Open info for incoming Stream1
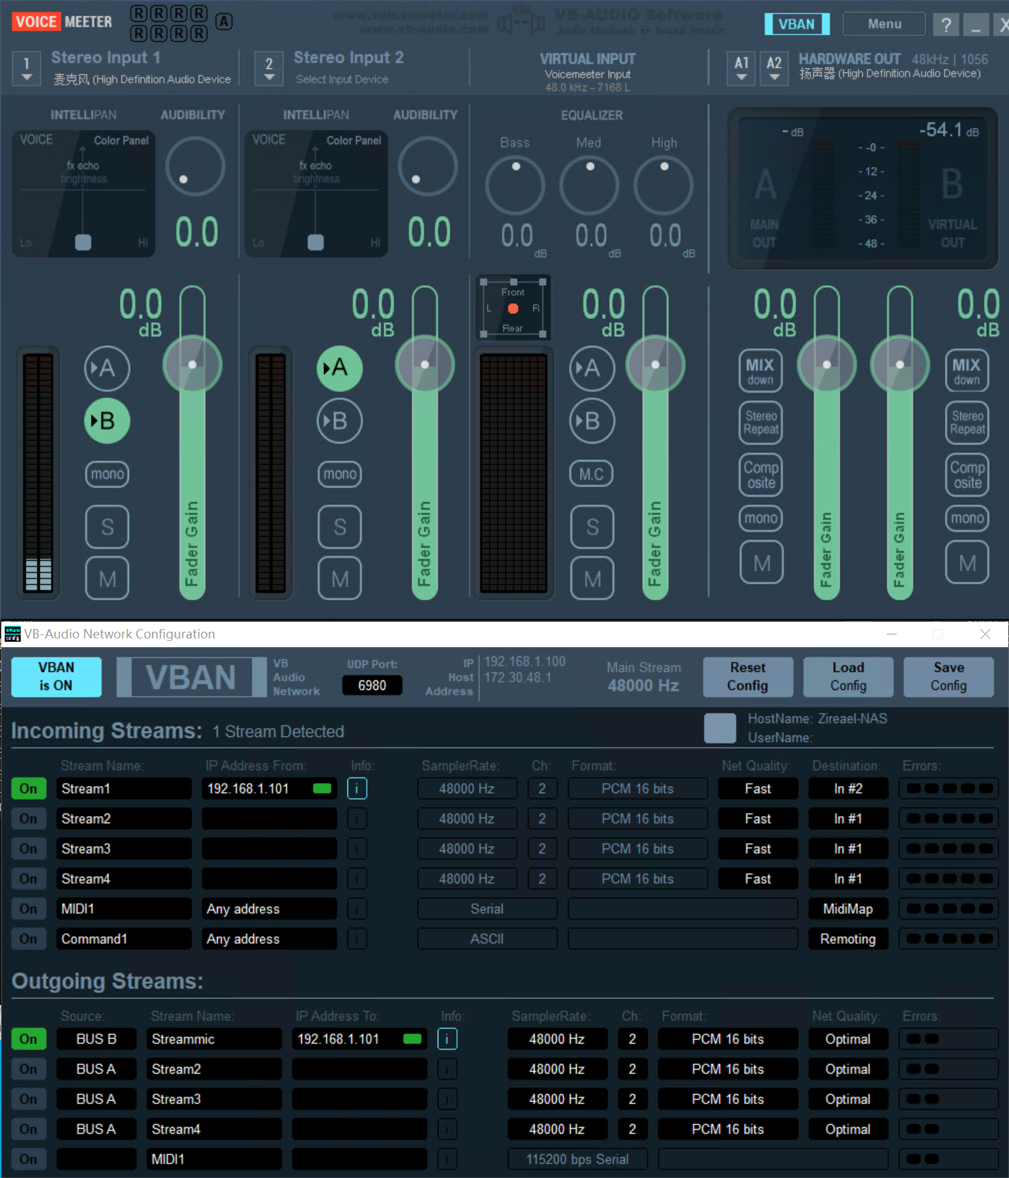Image resolution: width=1009 pixels, height=1178 pixels. click(x=357, y=789)
